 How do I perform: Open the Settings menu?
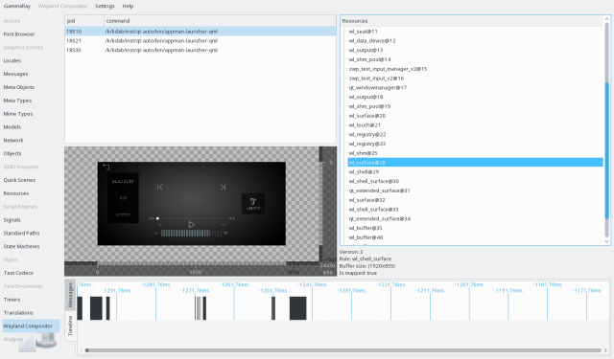pos(105,7)
